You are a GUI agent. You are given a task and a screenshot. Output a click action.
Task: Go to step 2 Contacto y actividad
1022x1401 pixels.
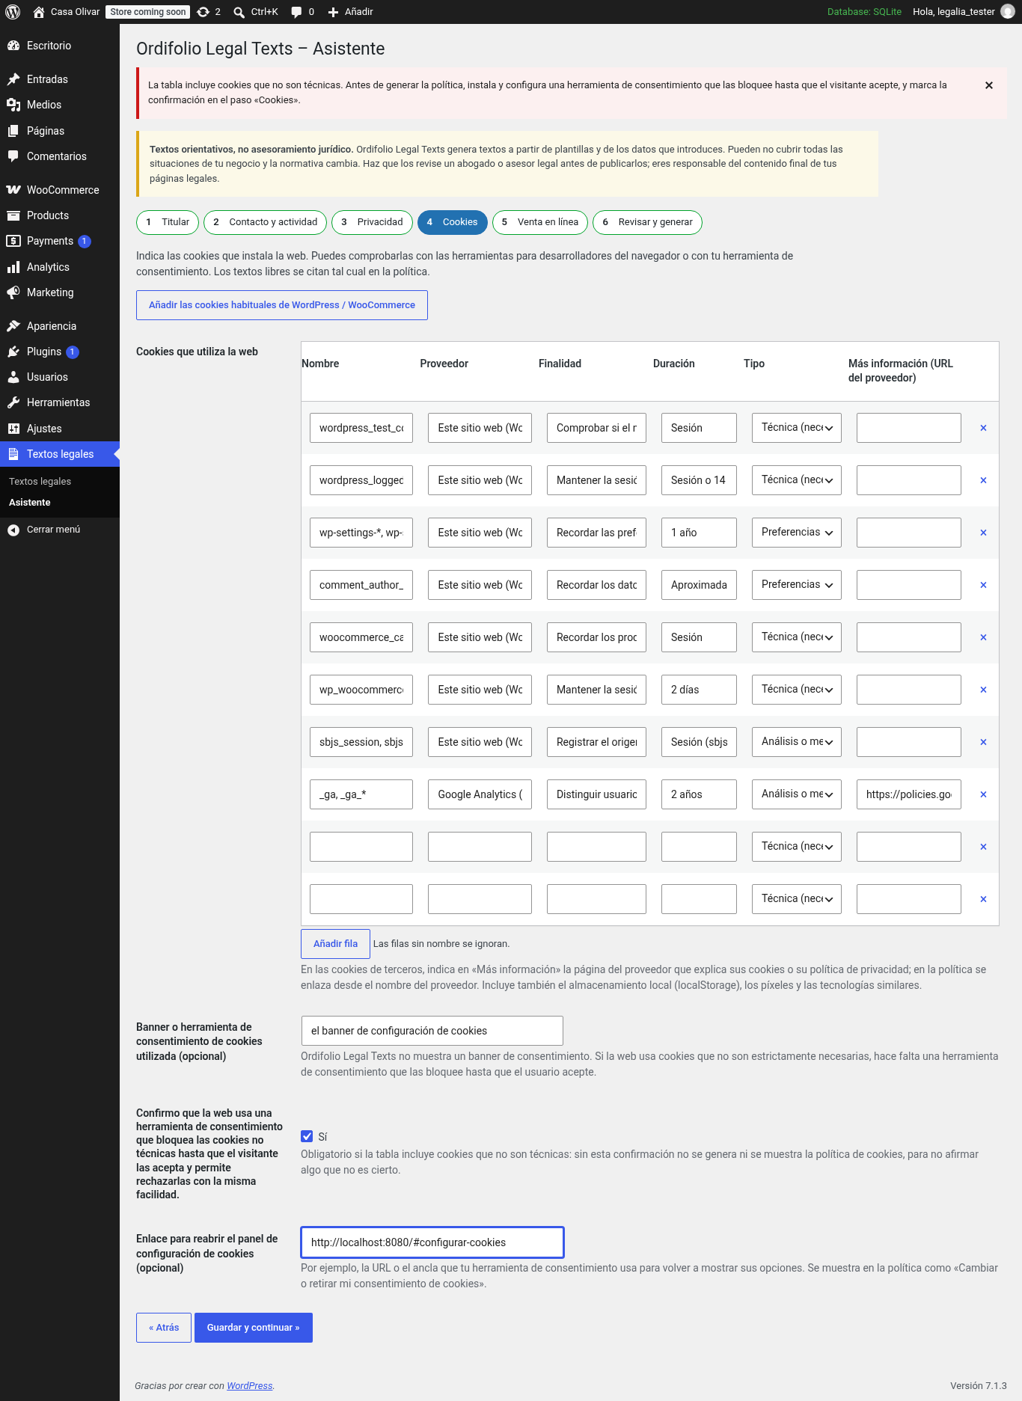coord(266,222)
